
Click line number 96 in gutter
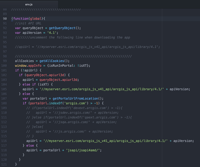point(5,47)
